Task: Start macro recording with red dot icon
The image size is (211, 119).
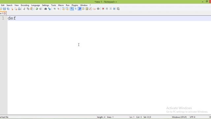Action: point(103,9)
